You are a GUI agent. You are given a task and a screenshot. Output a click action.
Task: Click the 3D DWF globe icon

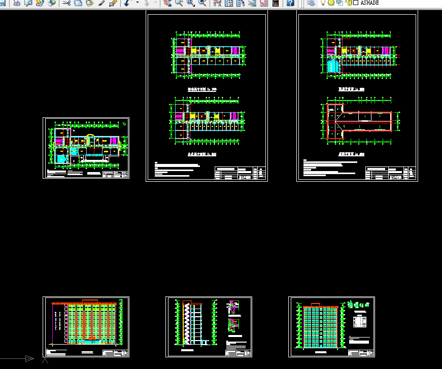pos(52,3)
